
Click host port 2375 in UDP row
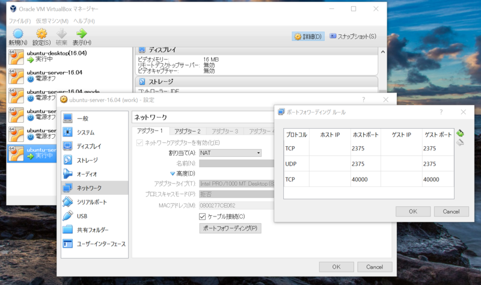pyautogui.click(x=366, y=164)
